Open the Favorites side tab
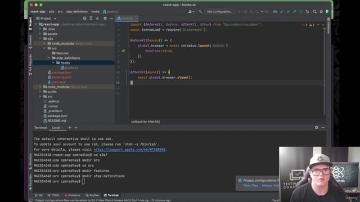The image size is (360, 202). (x=30, y=182)
